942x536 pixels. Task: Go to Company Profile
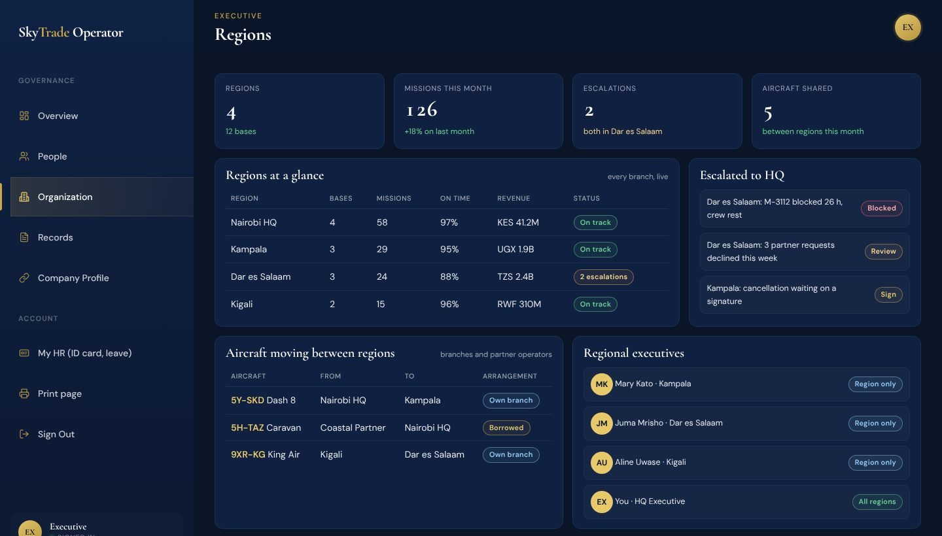102,278
